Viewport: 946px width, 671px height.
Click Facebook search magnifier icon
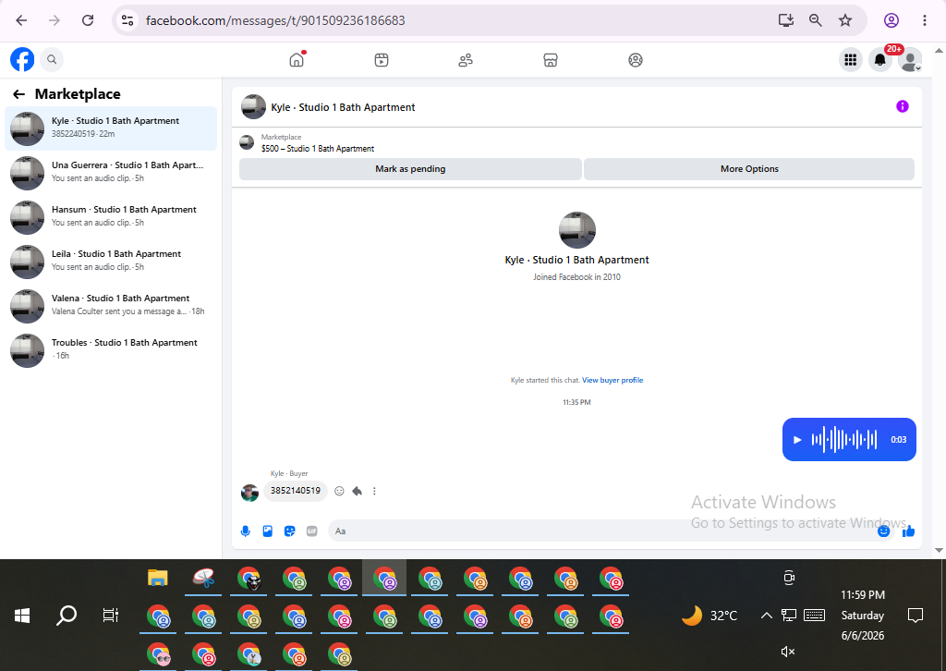coord(52,59)
